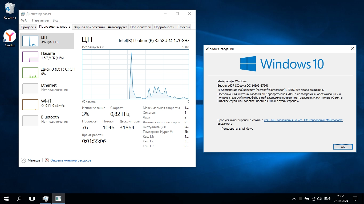The width and height of the screenshot is (364, 204).
Task: Click the uptime value 0:01:55:06
Action: tap(94, 141)
